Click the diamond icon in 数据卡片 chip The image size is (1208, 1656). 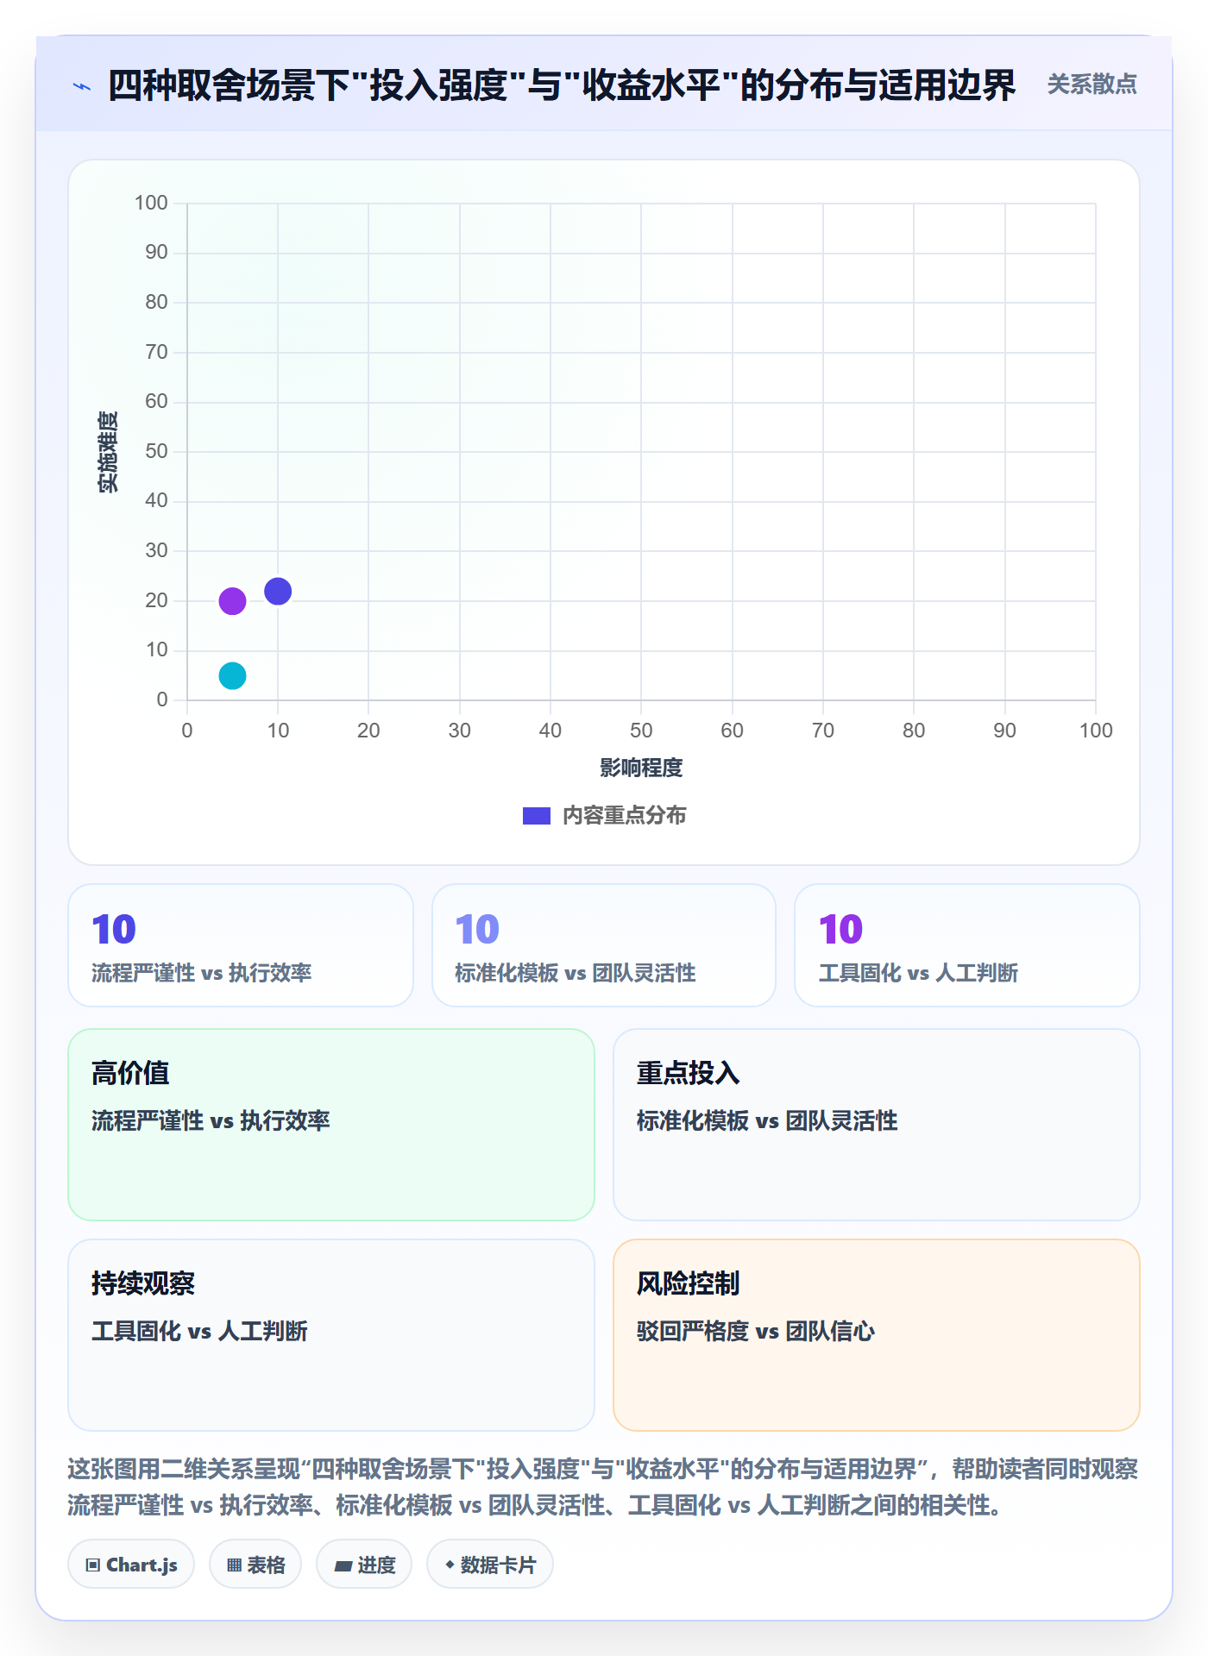coord(450,1565)
